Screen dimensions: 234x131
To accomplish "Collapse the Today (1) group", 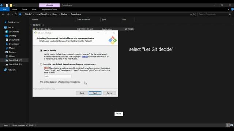I will tap(31, 25).
